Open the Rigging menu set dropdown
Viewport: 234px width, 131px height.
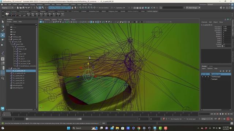pos(7,8)
